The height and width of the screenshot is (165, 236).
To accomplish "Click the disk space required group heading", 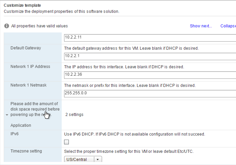I will pyautogui.click(x=35, y=109).
